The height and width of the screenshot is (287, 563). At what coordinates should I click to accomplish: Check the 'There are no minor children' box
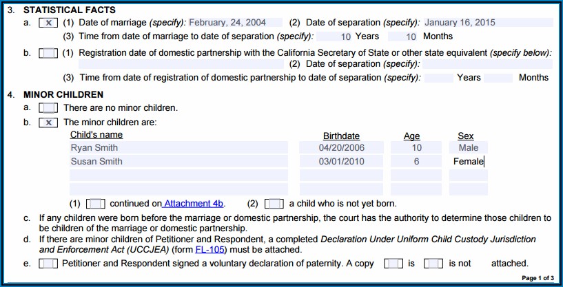(48, 108)
